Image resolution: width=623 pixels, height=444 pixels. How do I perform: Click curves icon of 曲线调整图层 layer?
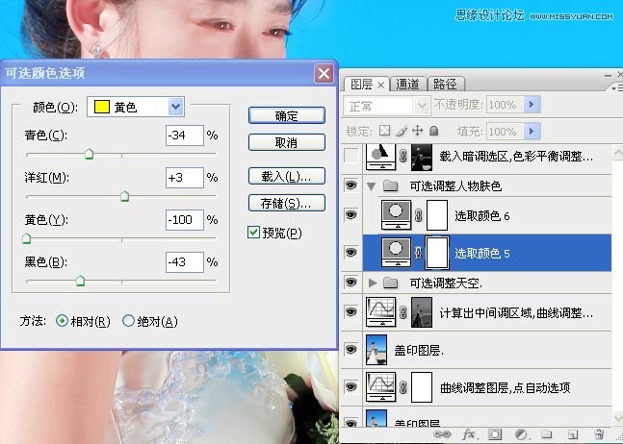(x=380, y=386)
